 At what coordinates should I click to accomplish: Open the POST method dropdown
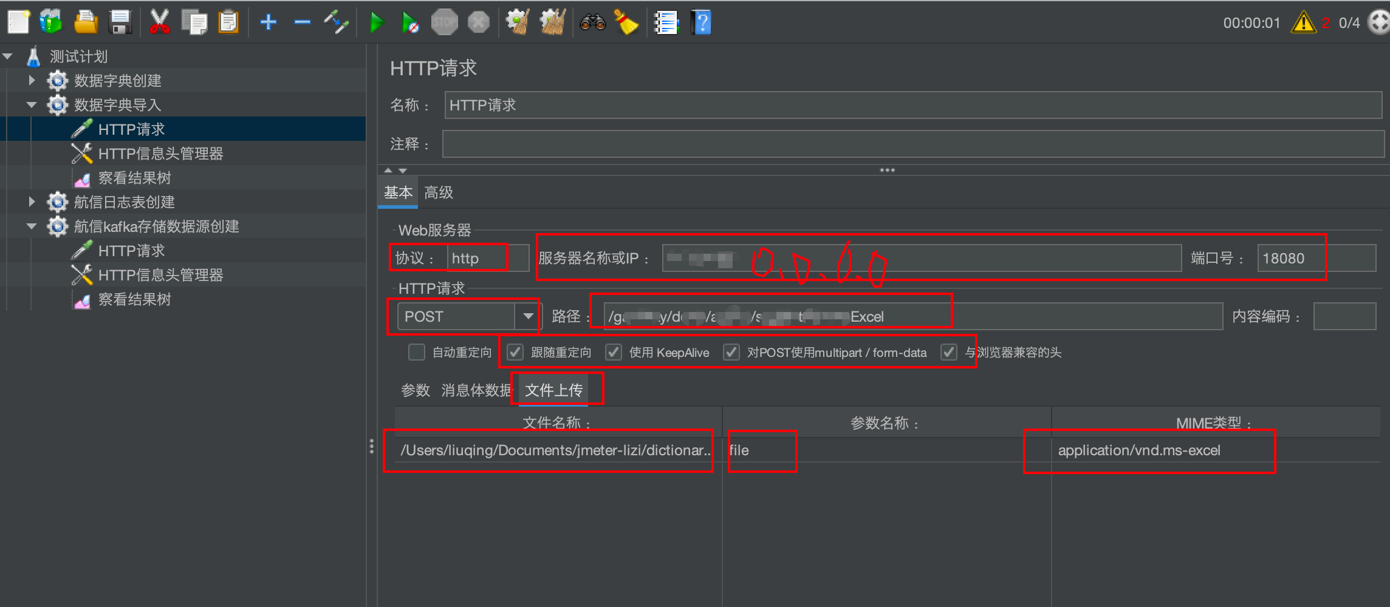pos(527,316)
